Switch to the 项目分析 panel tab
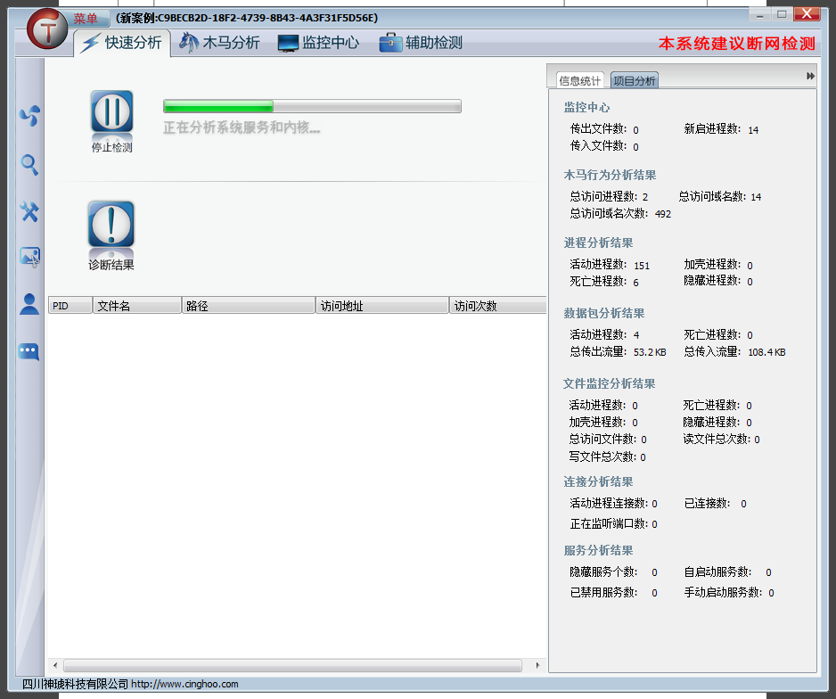This screenshot has width=836, height=699. [x=634, y=80]
